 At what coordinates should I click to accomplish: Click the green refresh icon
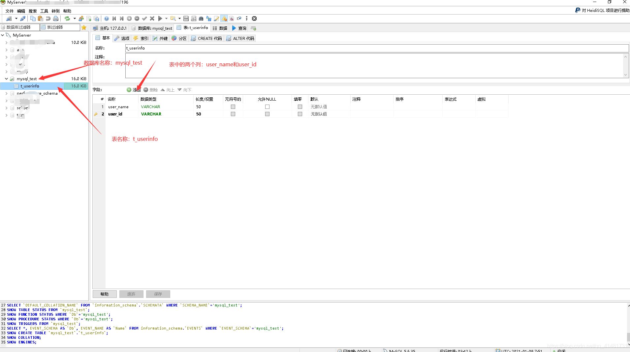67,18
